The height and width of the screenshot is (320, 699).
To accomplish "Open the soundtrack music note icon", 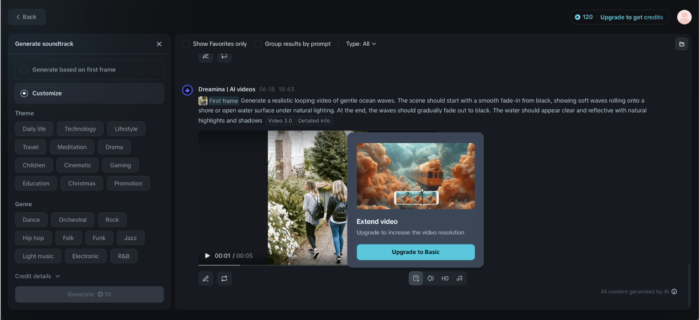I will (460, 279).
